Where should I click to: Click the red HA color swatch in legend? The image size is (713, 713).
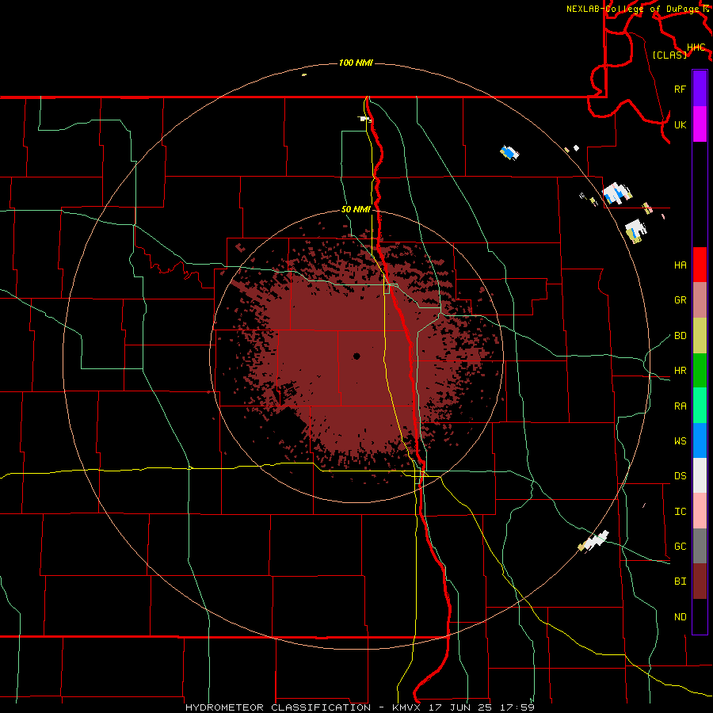[700, 265]
